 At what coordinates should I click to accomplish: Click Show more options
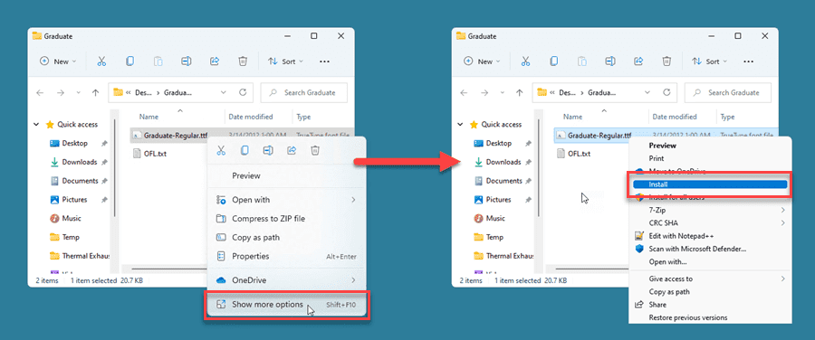[286, 305]
